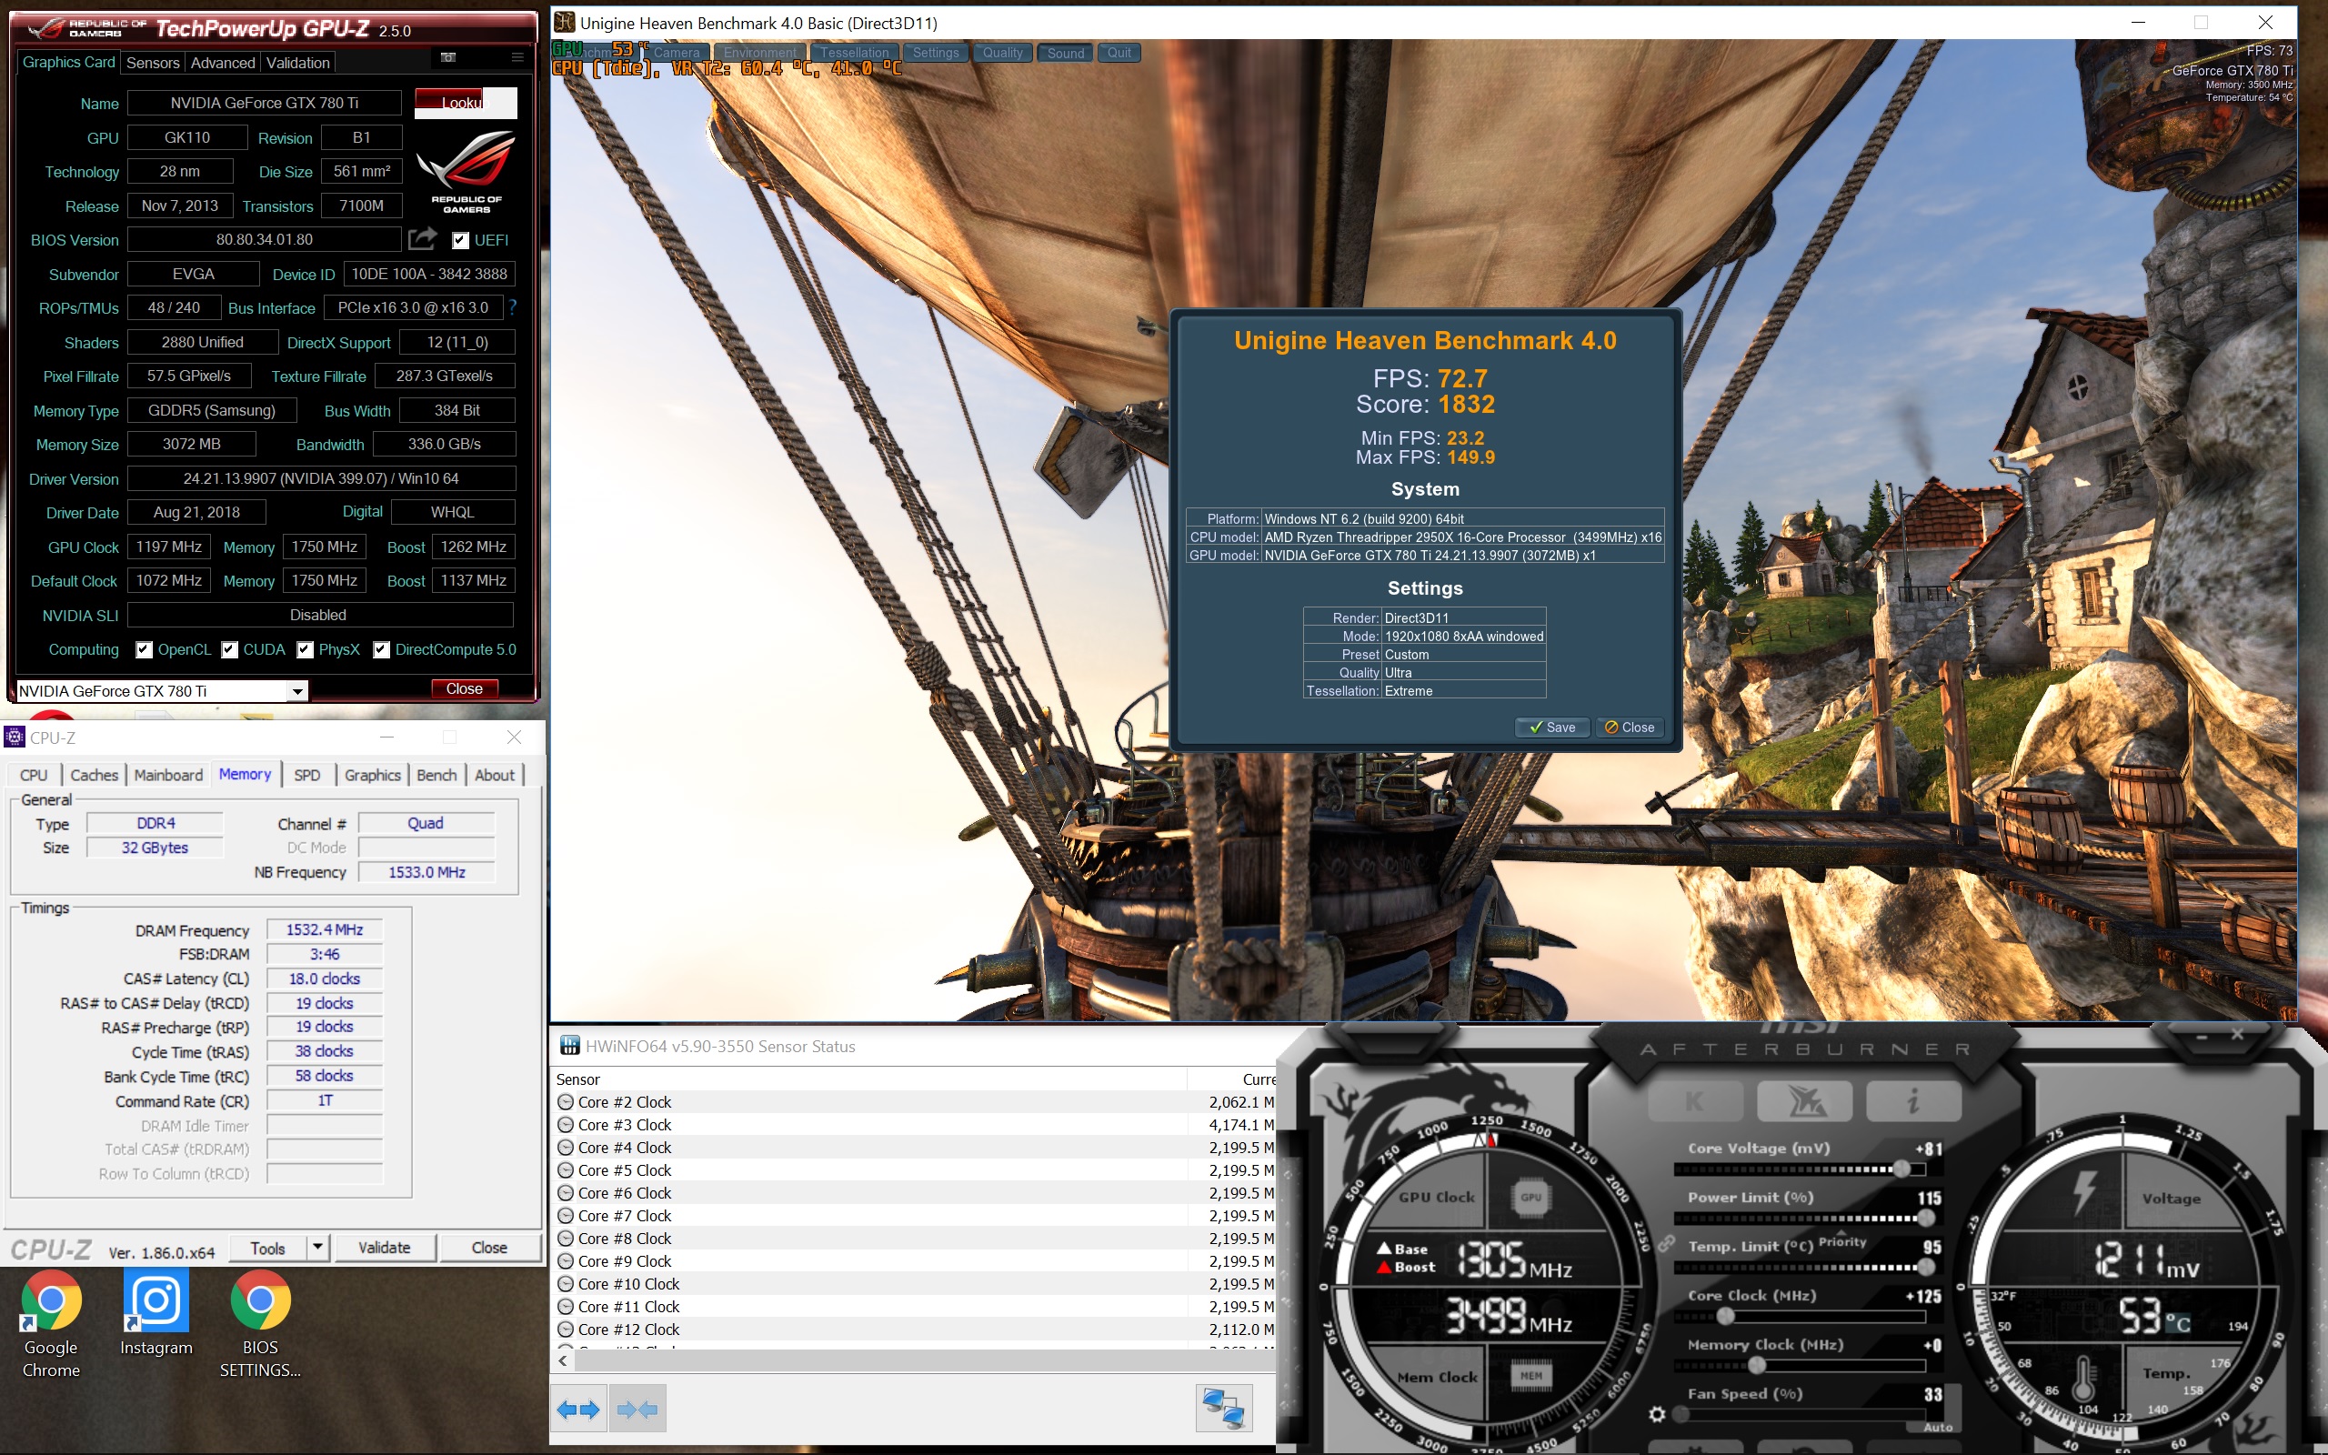Expand the CPU-Z Tools dropdown arrow

tap(317, 1247)
